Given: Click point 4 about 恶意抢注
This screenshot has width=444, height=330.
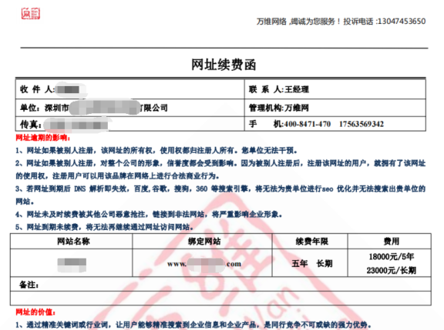Looking at the screenshot, I should [149, 215].
